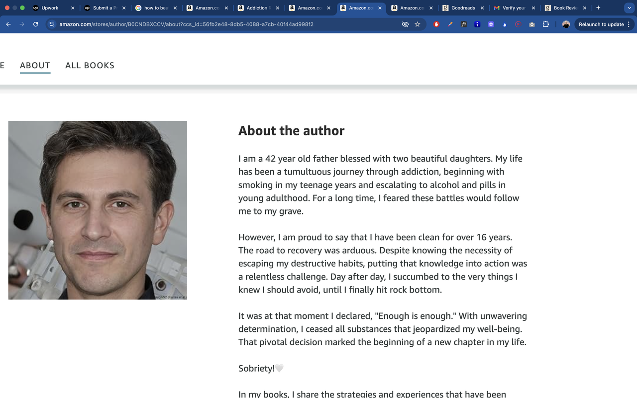Go back to the previous page
Image resolution: width=637 pixels, height=398 pixels.
pyautogui.click(x=8, y=24)
